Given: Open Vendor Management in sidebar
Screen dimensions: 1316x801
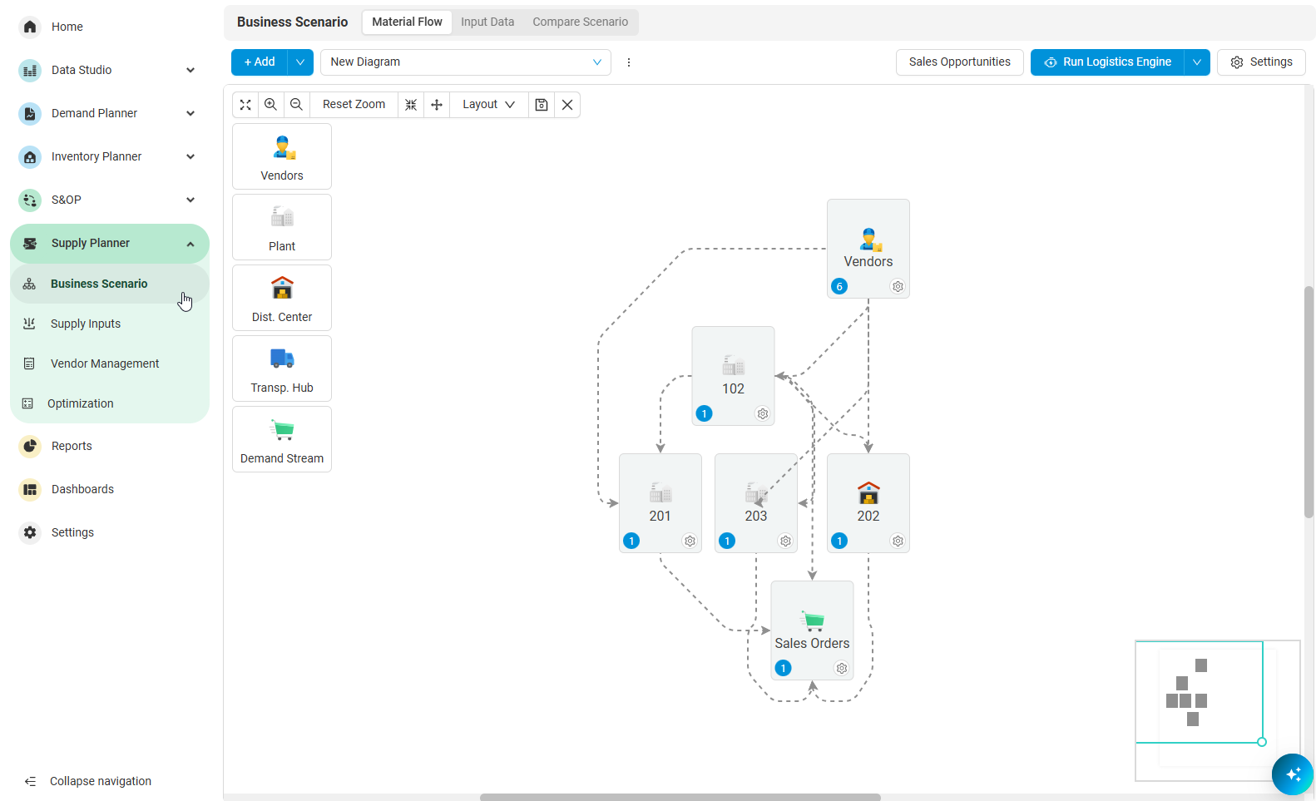Looking at the screenshot, I should click(109, 363).
